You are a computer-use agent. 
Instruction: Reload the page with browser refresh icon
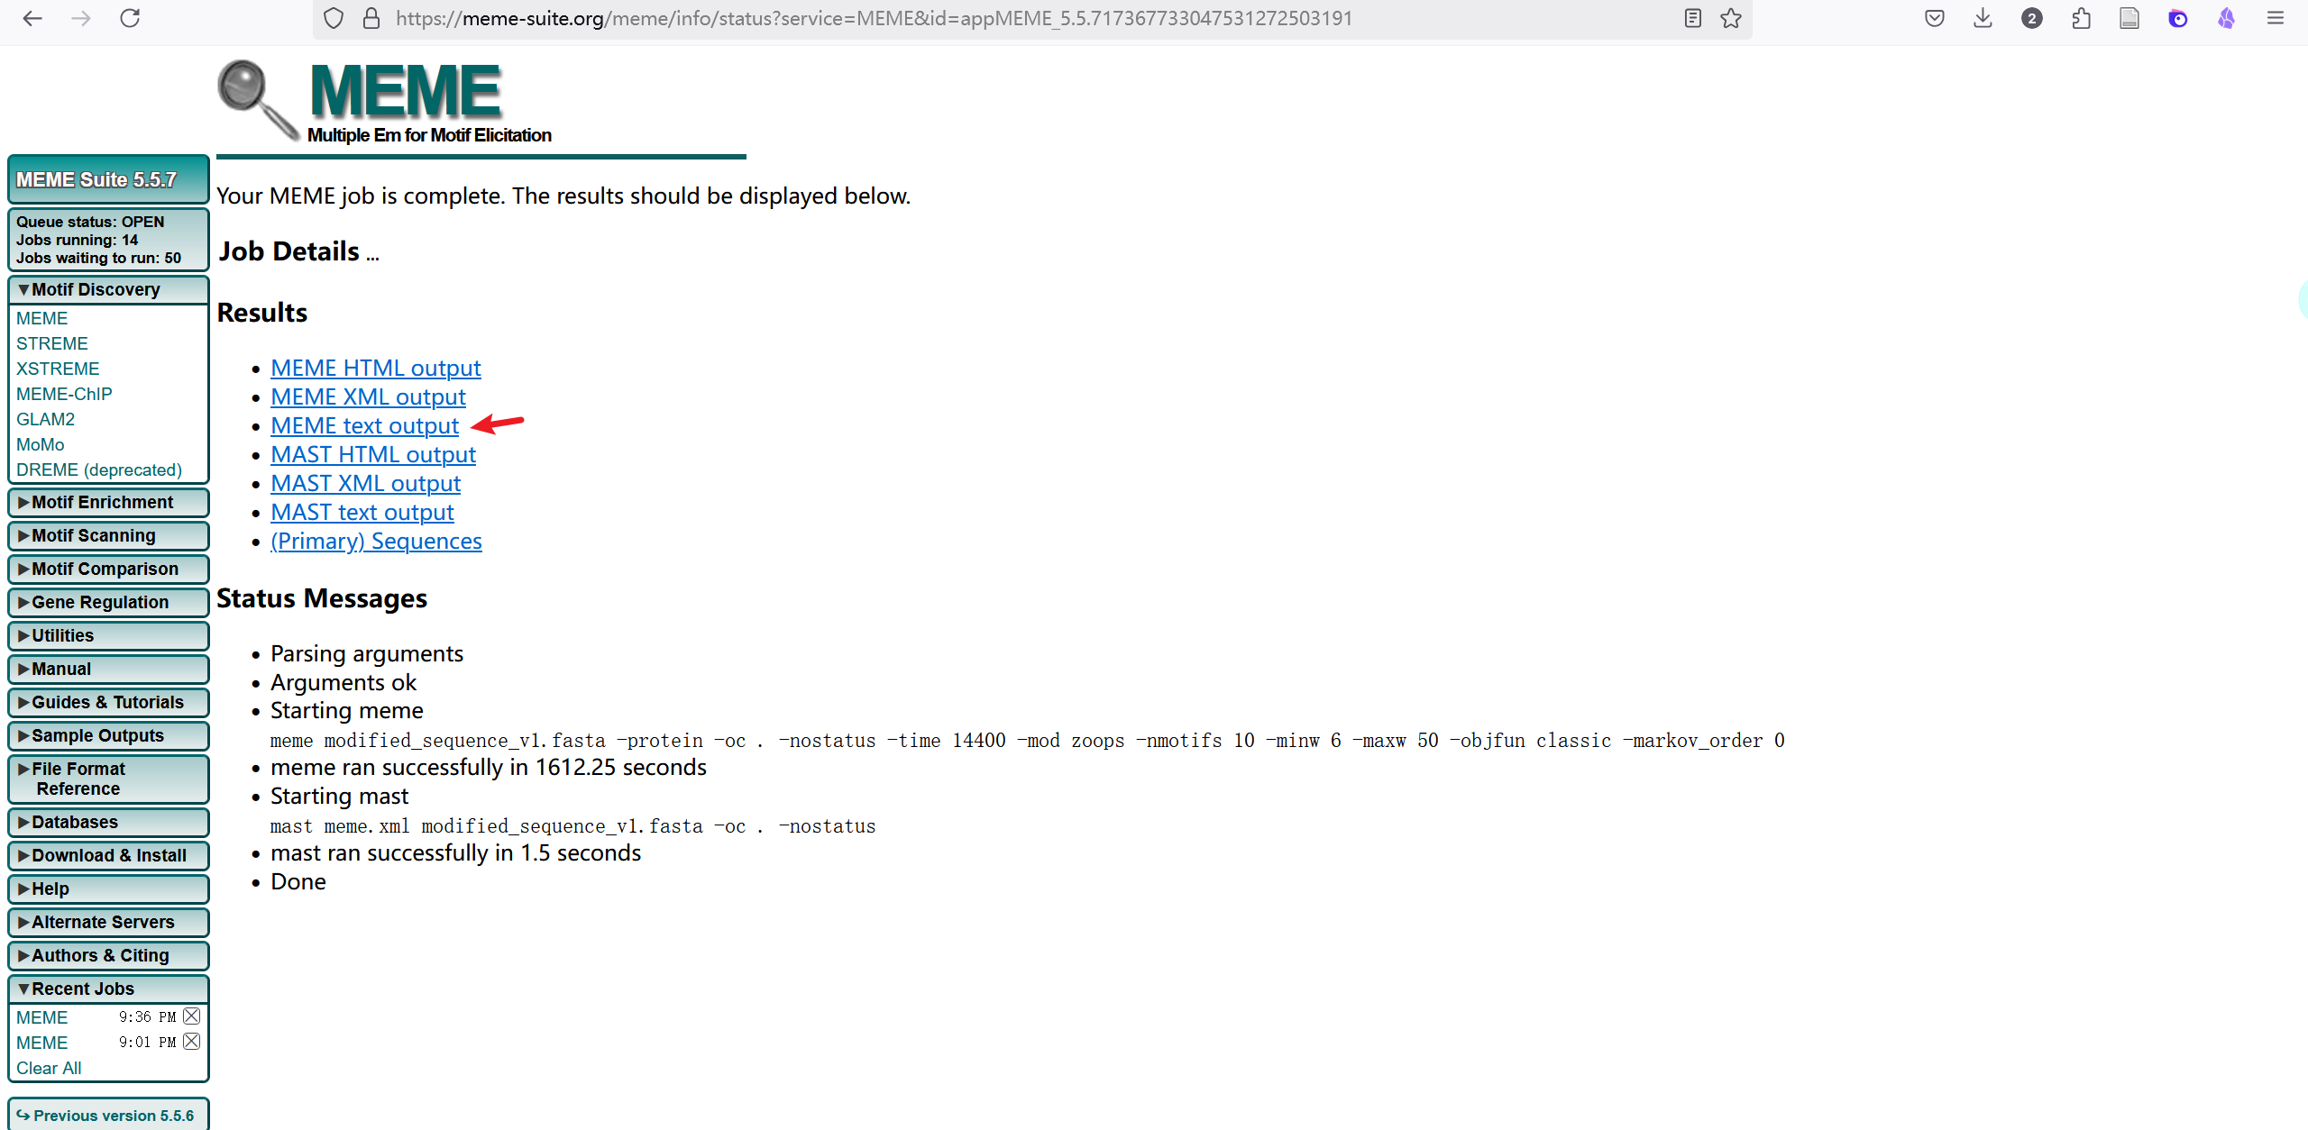(x=130, y=18)
